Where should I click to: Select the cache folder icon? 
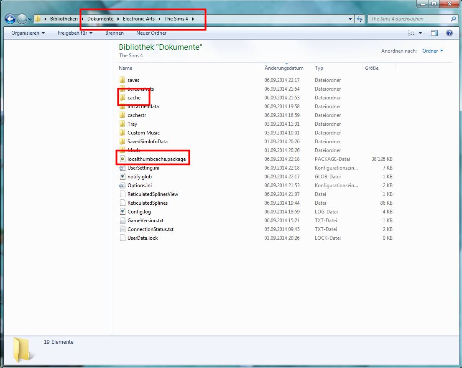(x=122, y=98)
